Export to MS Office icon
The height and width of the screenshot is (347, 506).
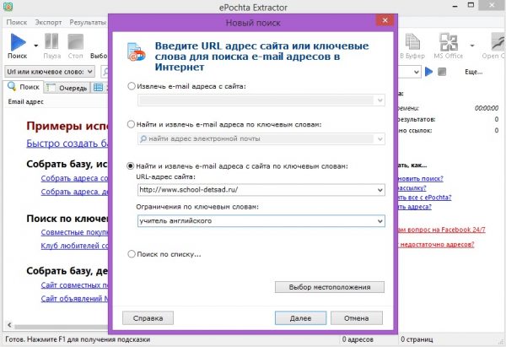click(449, 42)
